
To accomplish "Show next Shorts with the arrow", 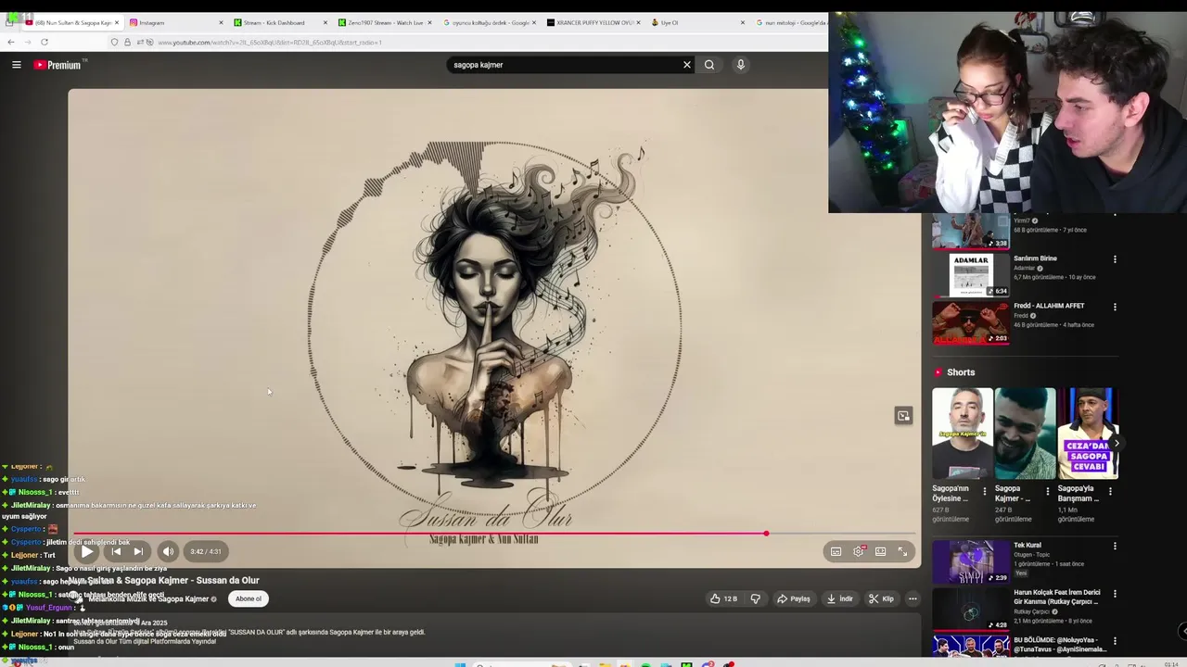I will tap(1116, 443).
